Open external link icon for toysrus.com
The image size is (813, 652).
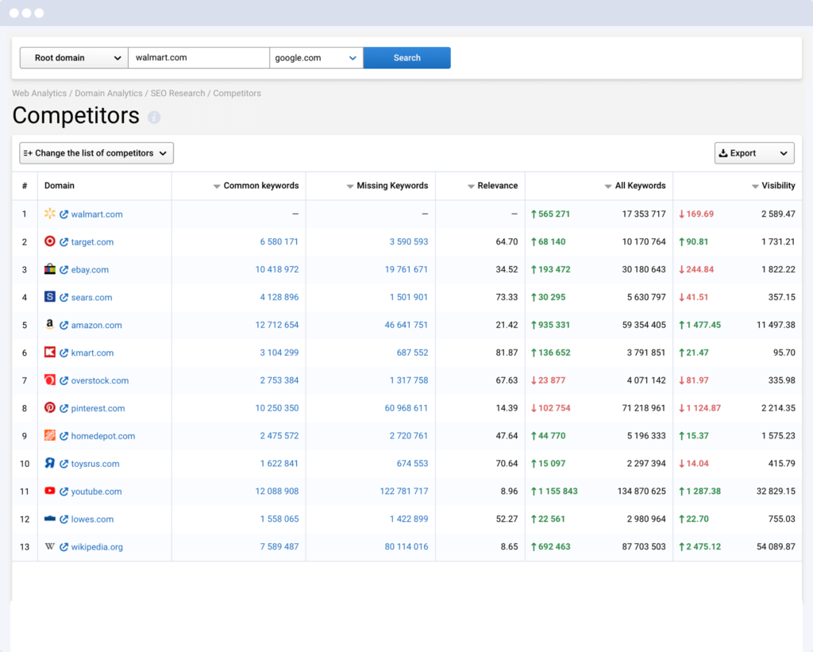tap(64, 464)
